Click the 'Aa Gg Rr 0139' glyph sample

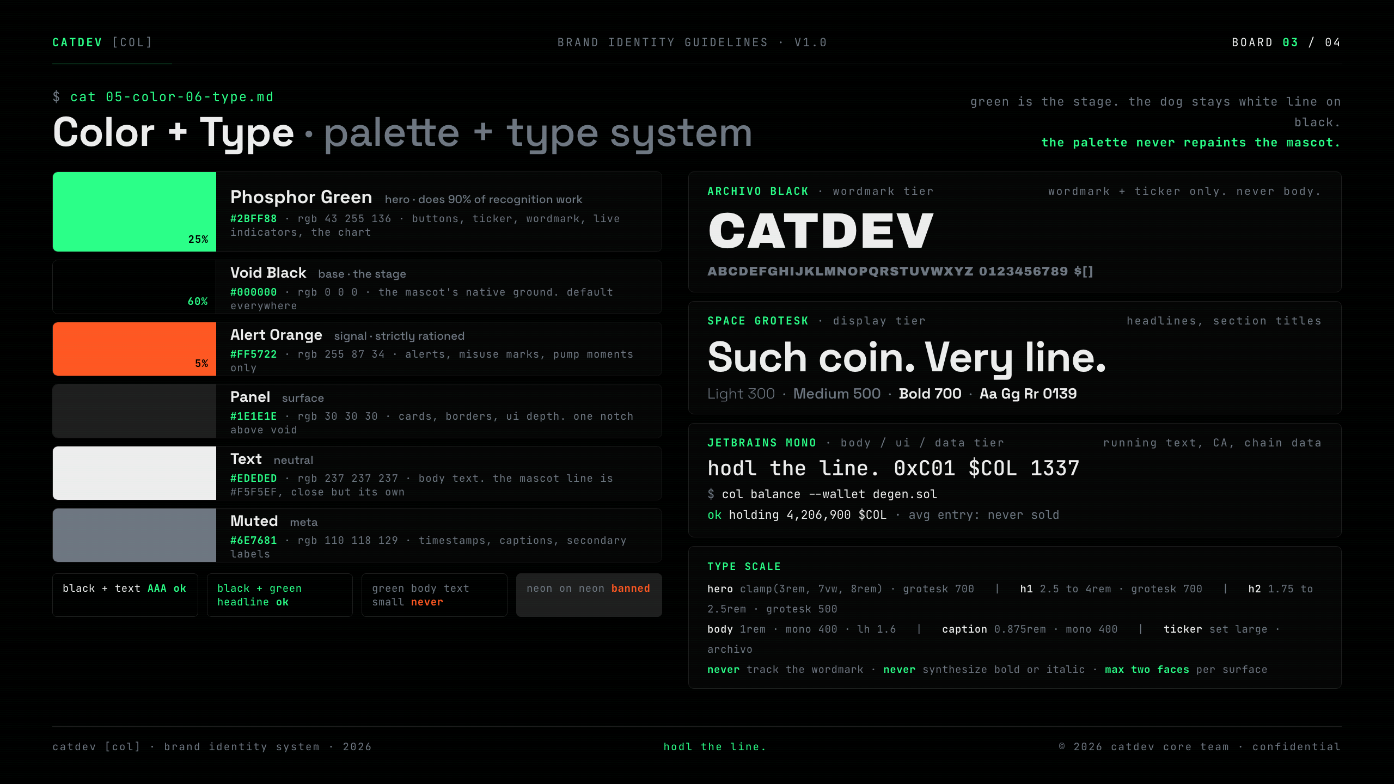coord(1028,394)
